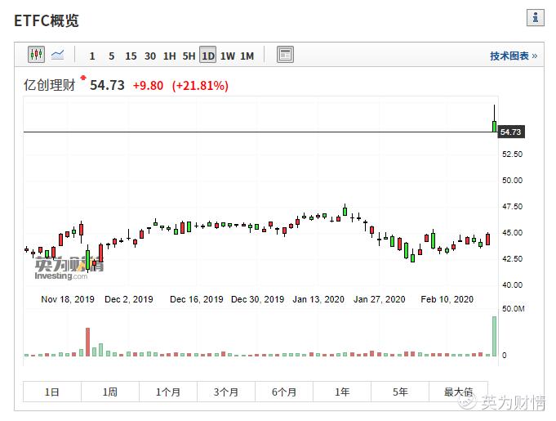Select the highlighted 1D interval

point(208,55)
